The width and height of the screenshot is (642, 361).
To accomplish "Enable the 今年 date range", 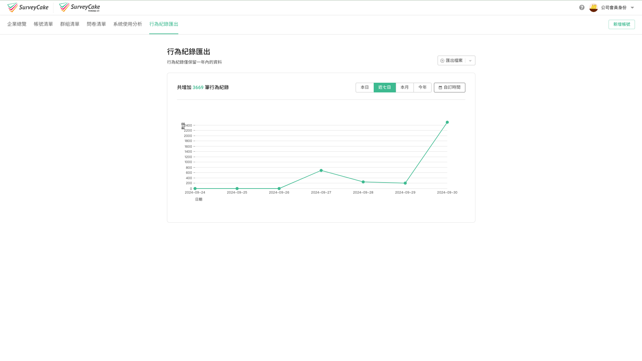I will pos(422,87).
